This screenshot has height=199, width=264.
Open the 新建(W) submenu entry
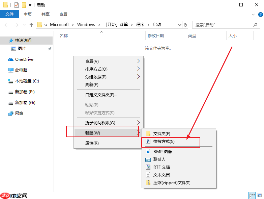tap(109, 133)
